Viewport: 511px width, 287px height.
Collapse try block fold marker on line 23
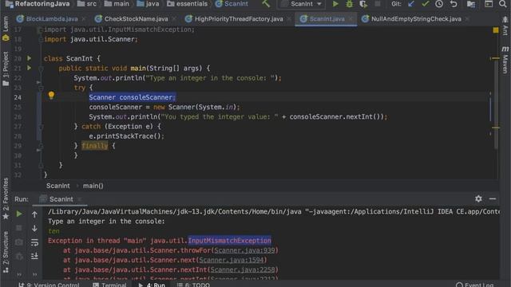coord(41,88)
